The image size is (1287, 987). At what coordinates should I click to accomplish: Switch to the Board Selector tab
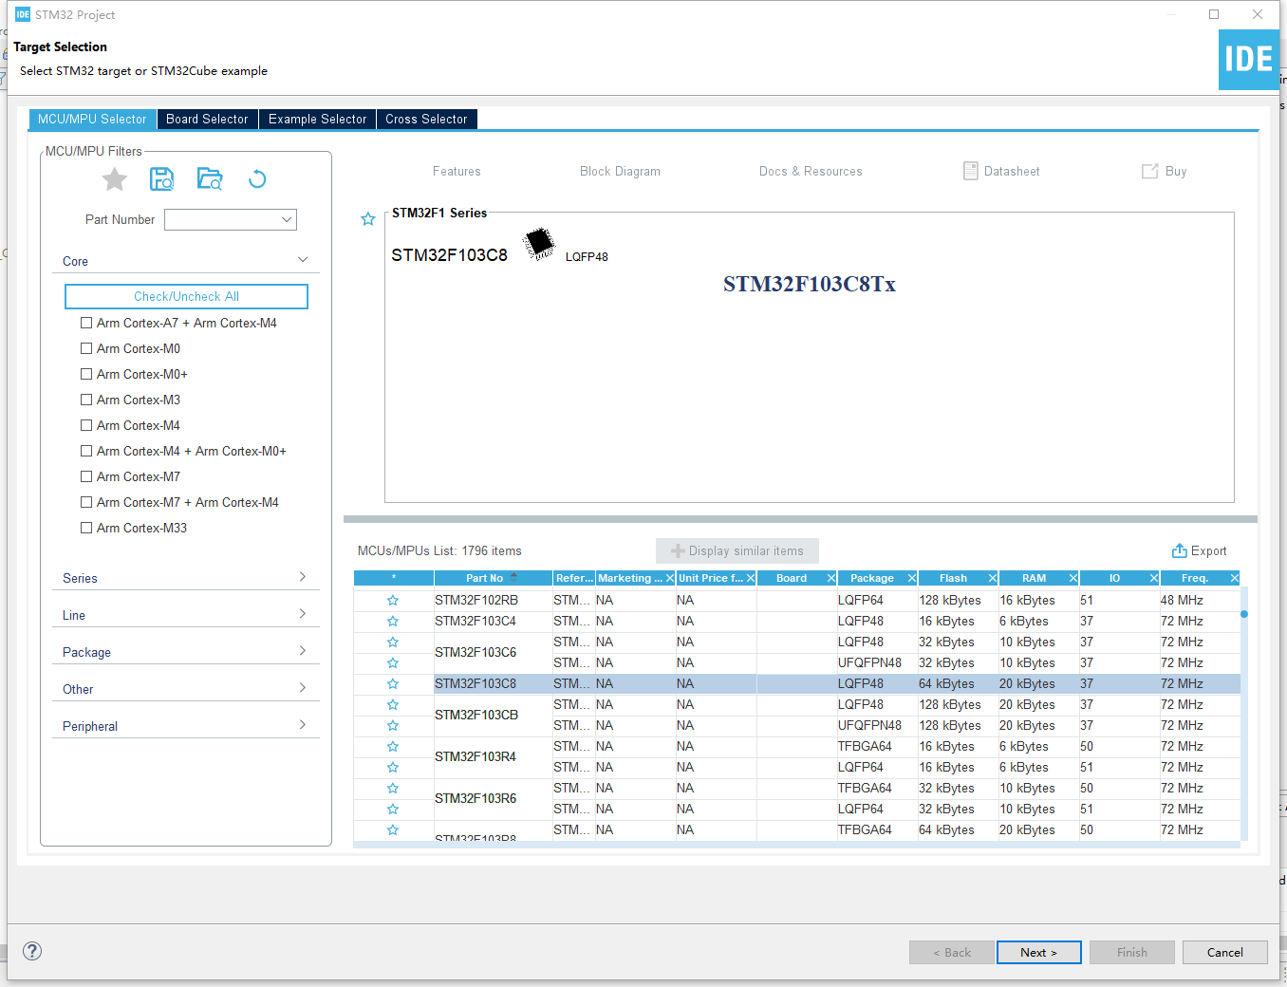pos(207,119)
